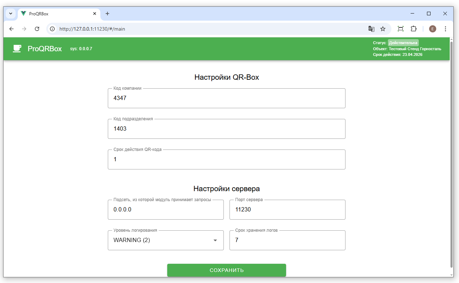Click the sys: 0.0.0.7 version text
The width and height of the screenshot is (459, 283).
click(81, 49)
